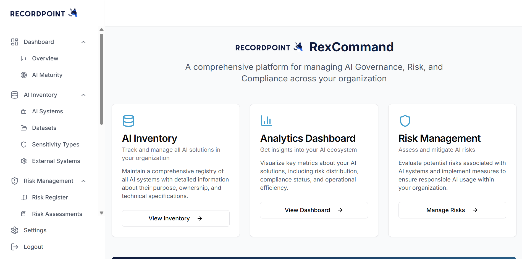Click the AI Inventory database card icon
The image size is (522, 259).
click(x=128, y=121)
